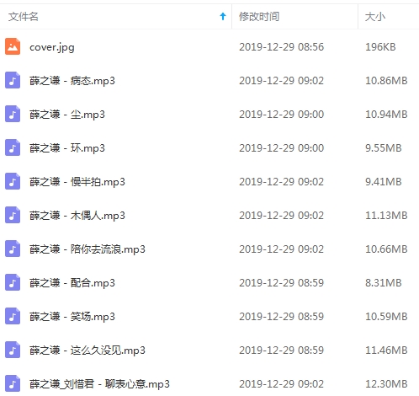The width and height of the screenshot is (419, 396).
Task: Select file 薛之谦 - 慢半拍.mp3
Action: coord(77,182)
